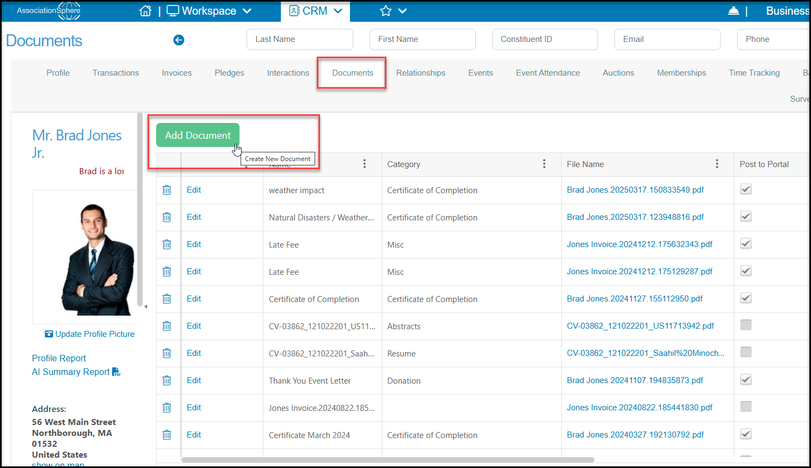Click trash icon for Thank You Event Letter
The image size is (811, 468).
(167, 380)
